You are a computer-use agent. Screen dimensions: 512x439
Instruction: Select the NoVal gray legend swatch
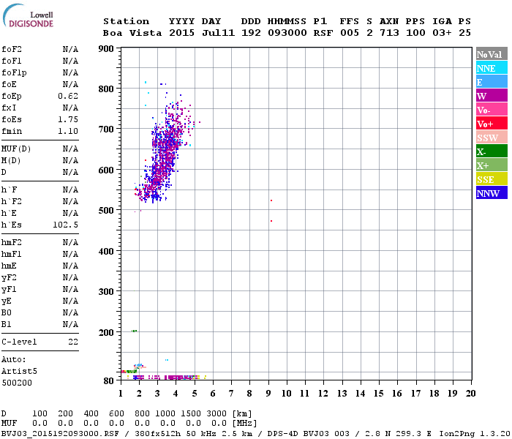click(492, 54)
